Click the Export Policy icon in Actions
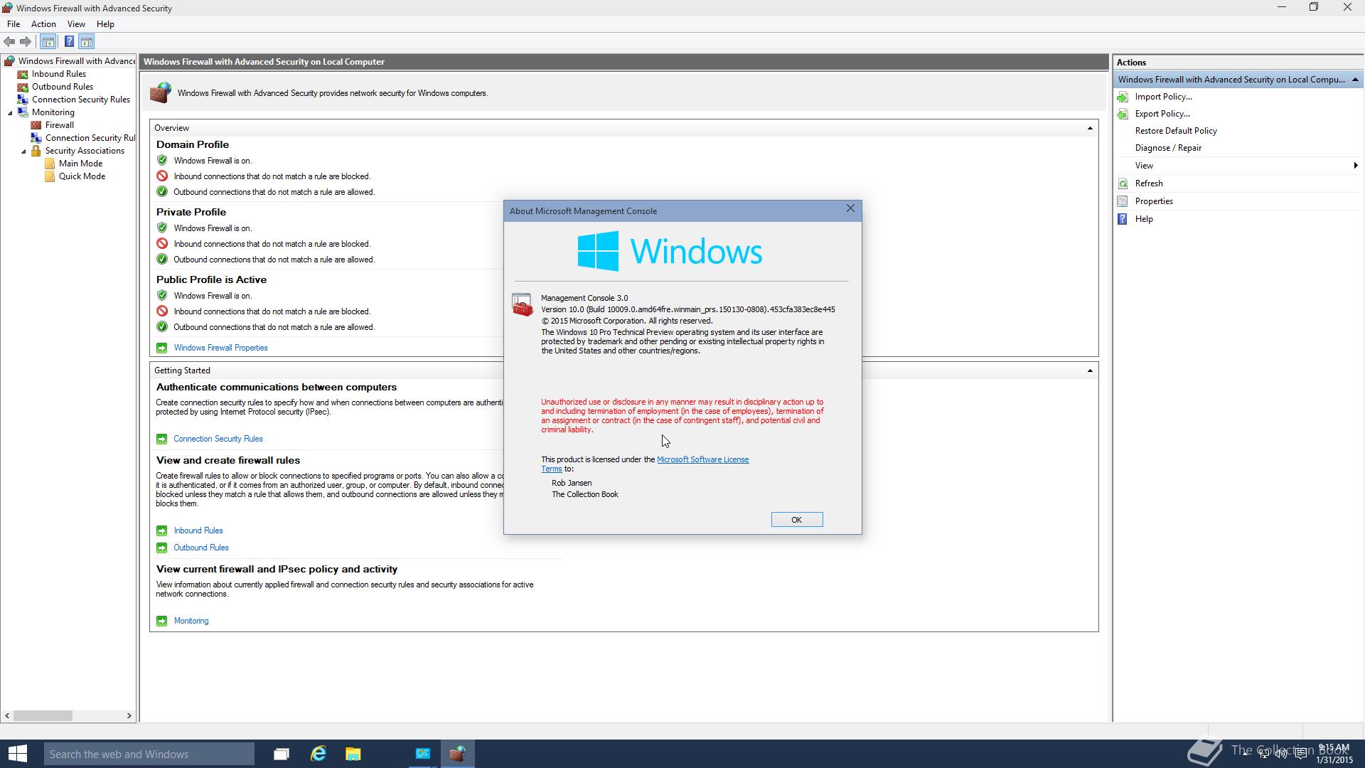 [1123, 114]
